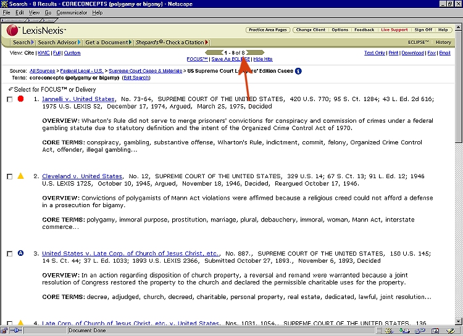Click Hide Hits link
The height and width of the screenshot is (336, 463).
click(x=263, y=59)
